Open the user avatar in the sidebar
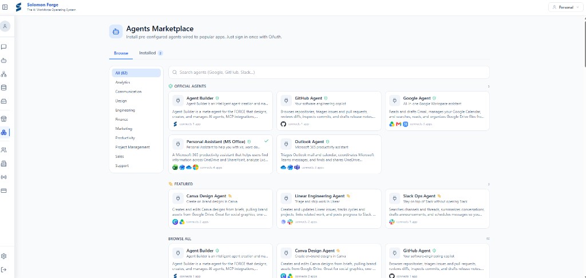The height and width of the screenshot is (278, 586). 5,26
